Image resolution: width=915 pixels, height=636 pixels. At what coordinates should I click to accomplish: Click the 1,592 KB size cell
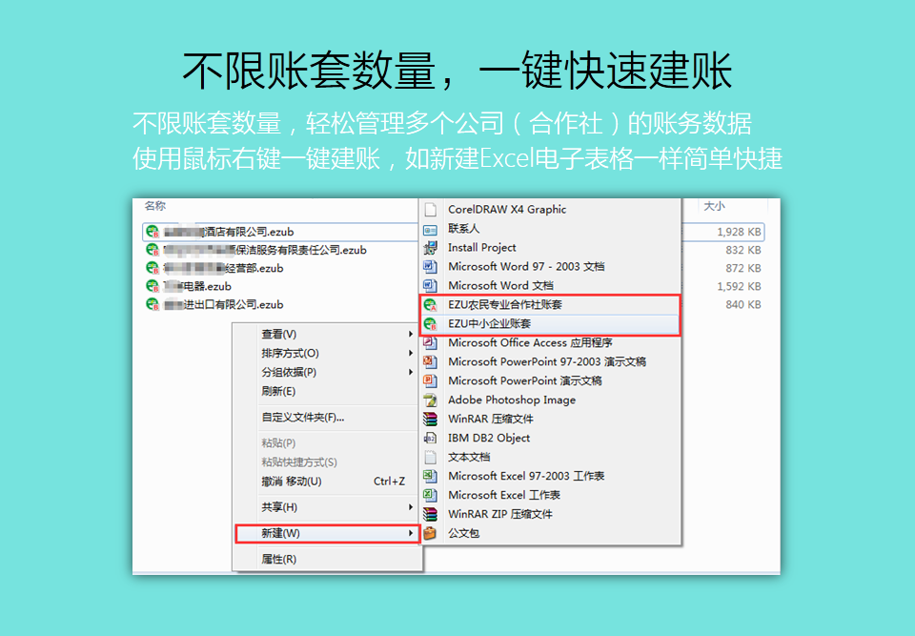click(x=739, y=286)
